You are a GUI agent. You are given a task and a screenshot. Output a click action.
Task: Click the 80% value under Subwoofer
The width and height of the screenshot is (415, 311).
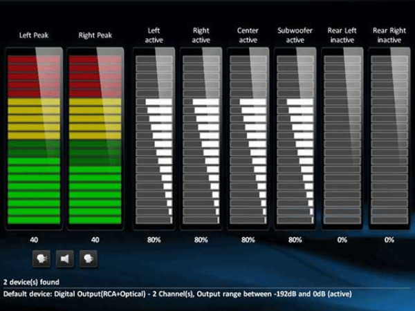[295, 240]
